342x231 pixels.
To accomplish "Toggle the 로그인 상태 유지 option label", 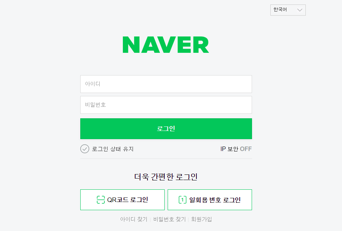I will (112, 149).
